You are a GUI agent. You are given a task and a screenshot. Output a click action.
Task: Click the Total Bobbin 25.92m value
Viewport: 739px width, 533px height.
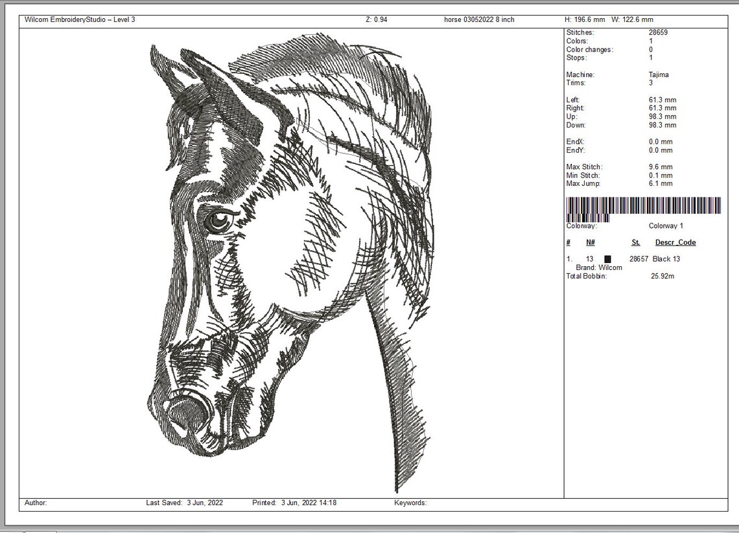tap(663, 276)
